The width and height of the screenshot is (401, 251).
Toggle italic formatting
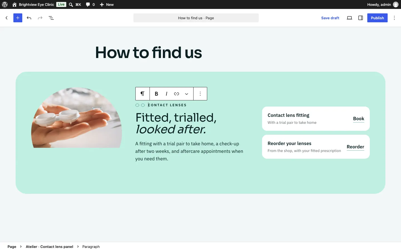click(x=167, y=94)
